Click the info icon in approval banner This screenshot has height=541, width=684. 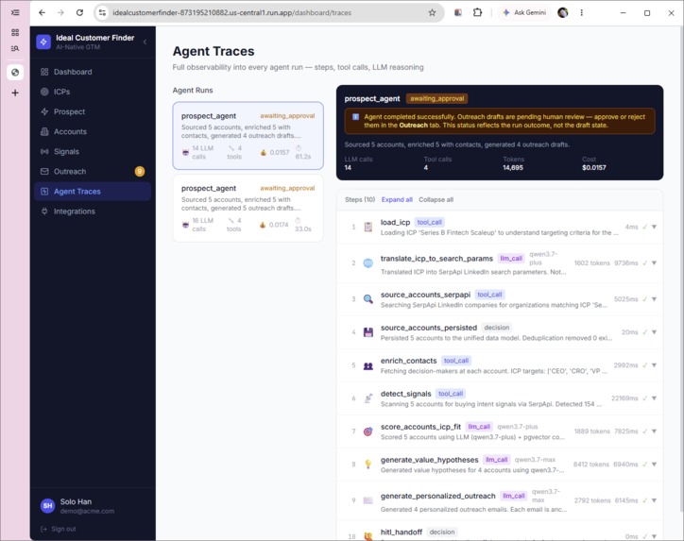click(x=355, y=117)
